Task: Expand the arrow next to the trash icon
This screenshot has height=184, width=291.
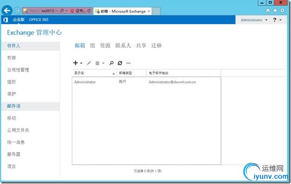Action: point(103,63)
